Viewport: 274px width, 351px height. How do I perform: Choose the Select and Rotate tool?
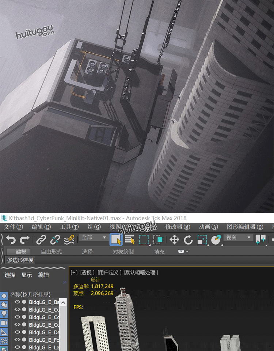[188, 240]
